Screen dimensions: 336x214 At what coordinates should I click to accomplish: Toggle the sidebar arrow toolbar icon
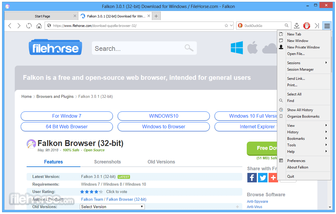point(317,26)
